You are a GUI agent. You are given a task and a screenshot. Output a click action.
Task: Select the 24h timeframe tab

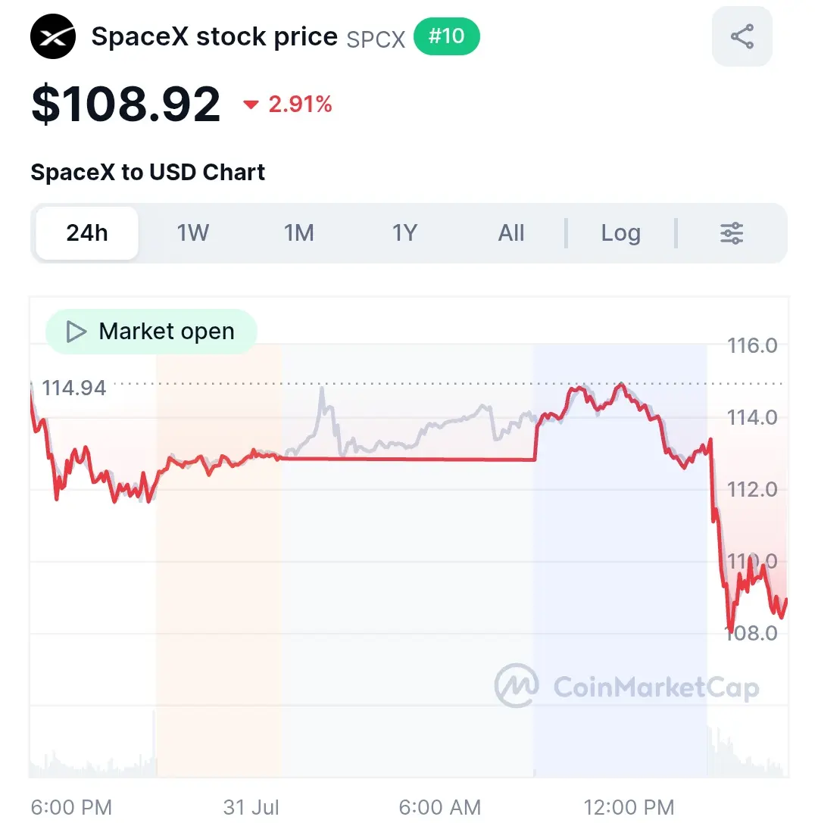coord(87,233)
